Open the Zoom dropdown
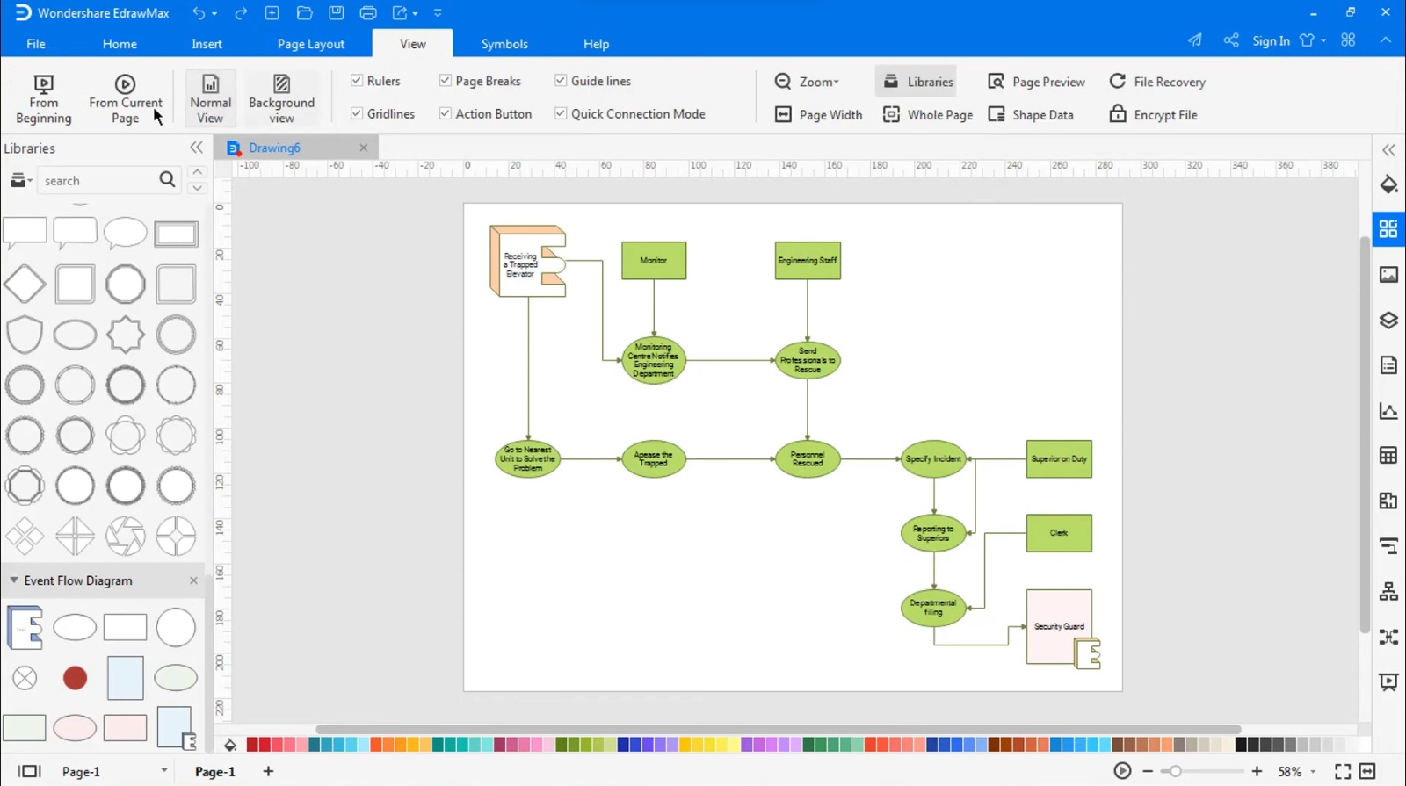The width and height of the screenshot is (1406, 786). (x=807, y=82)
